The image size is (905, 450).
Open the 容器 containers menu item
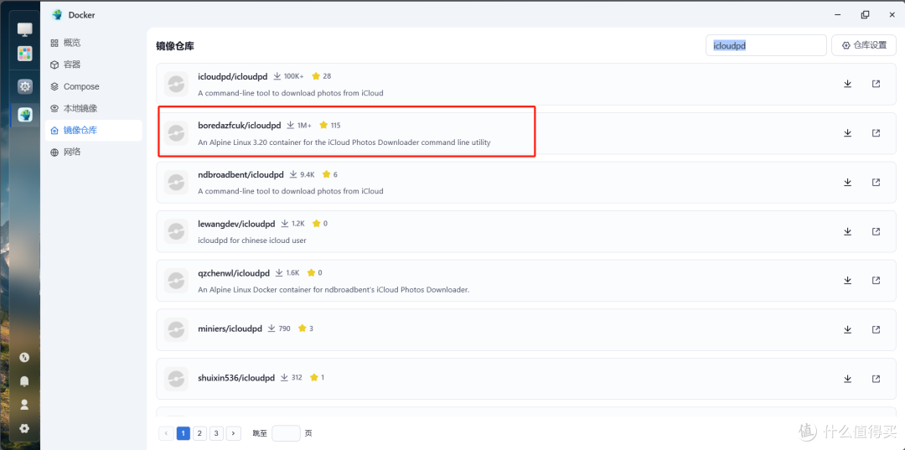point(94,65)
